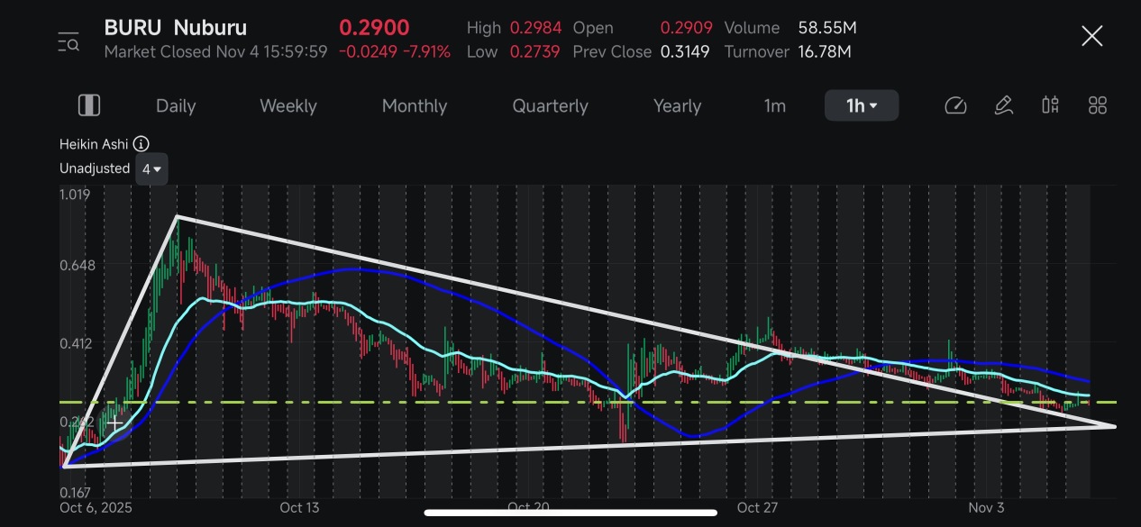The height and width of the screenshot is (527, 1141).
Task: Open the candlestick chart settings icon
Action: click(1050, 105)
